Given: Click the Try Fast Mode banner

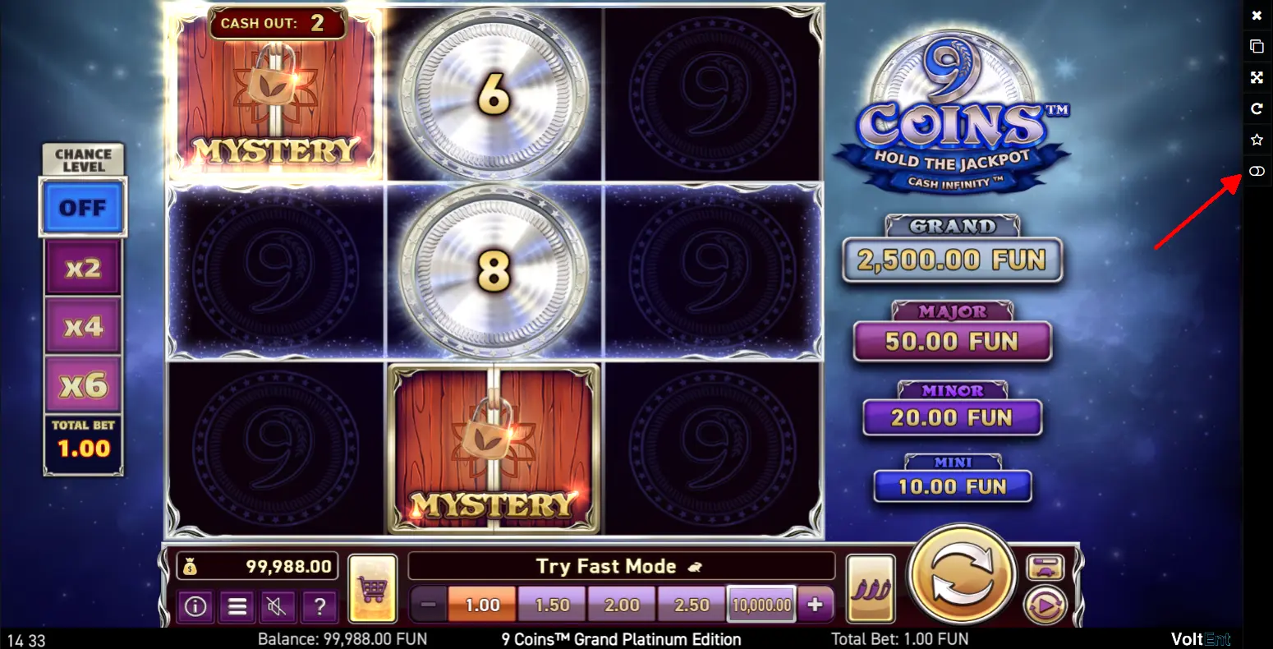Looking at the screenshot, I should point(621,566).
